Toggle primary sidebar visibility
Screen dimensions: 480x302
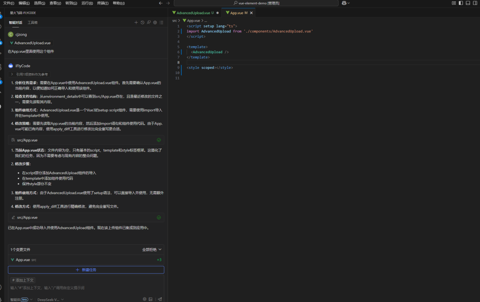(461, 3)
